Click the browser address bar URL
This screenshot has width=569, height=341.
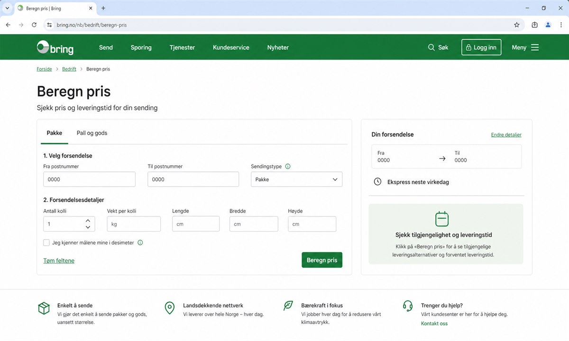(x=92, y=25)
